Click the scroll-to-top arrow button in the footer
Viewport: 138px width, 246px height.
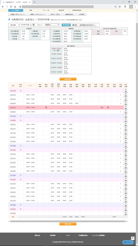pos(133,238)
